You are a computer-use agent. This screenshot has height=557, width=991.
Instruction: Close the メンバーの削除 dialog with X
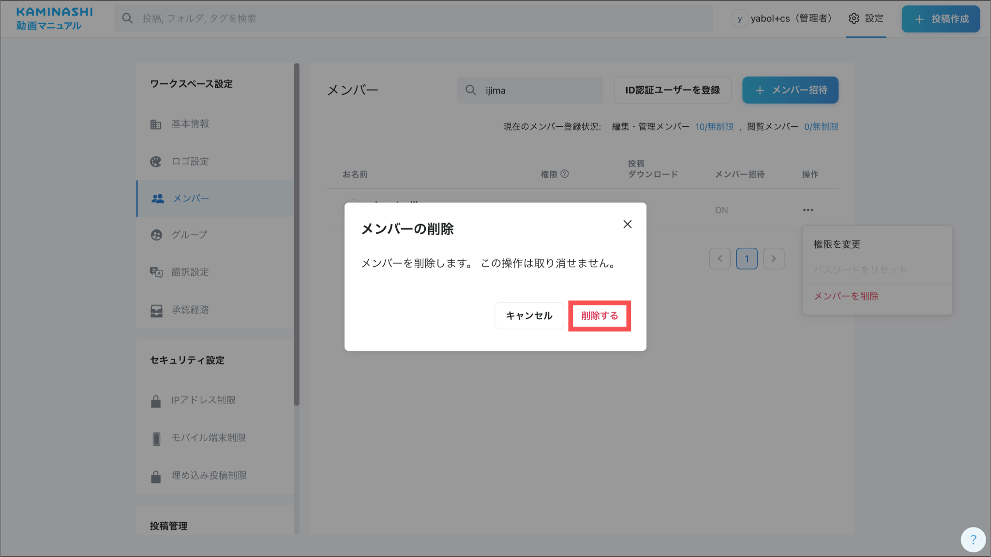click(x=627, y=224)
